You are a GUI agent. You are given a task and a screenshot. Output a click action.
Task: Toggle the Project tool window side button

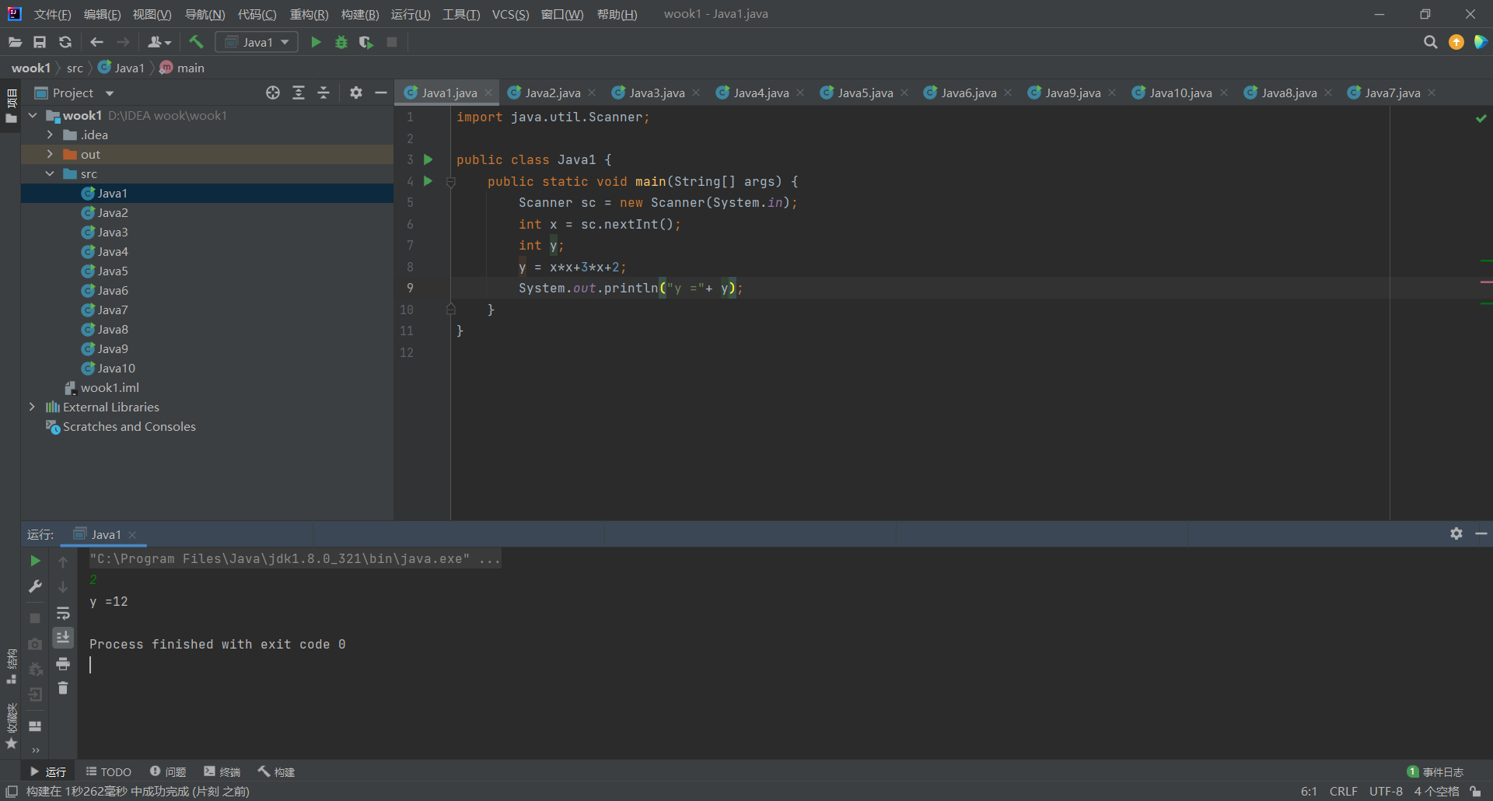pos(11,106)
